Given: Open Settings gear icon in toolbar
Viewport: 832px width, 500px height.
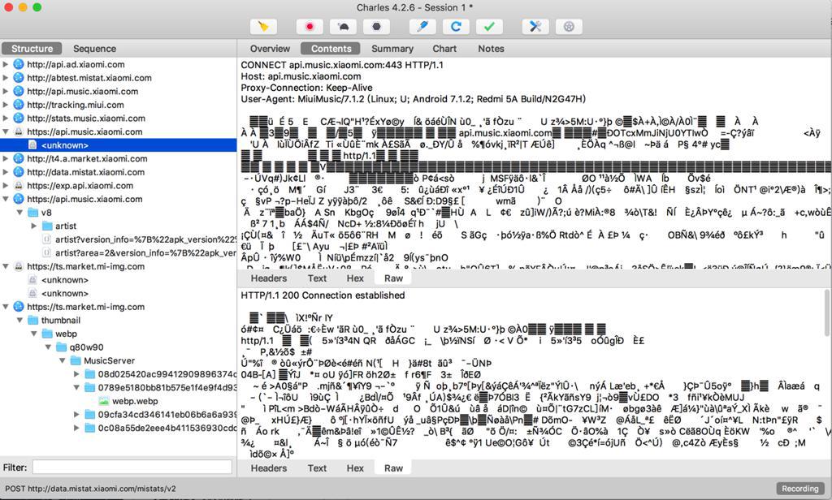Looking at the screenshot, I should pyautogui.click(x=569, y=27).
